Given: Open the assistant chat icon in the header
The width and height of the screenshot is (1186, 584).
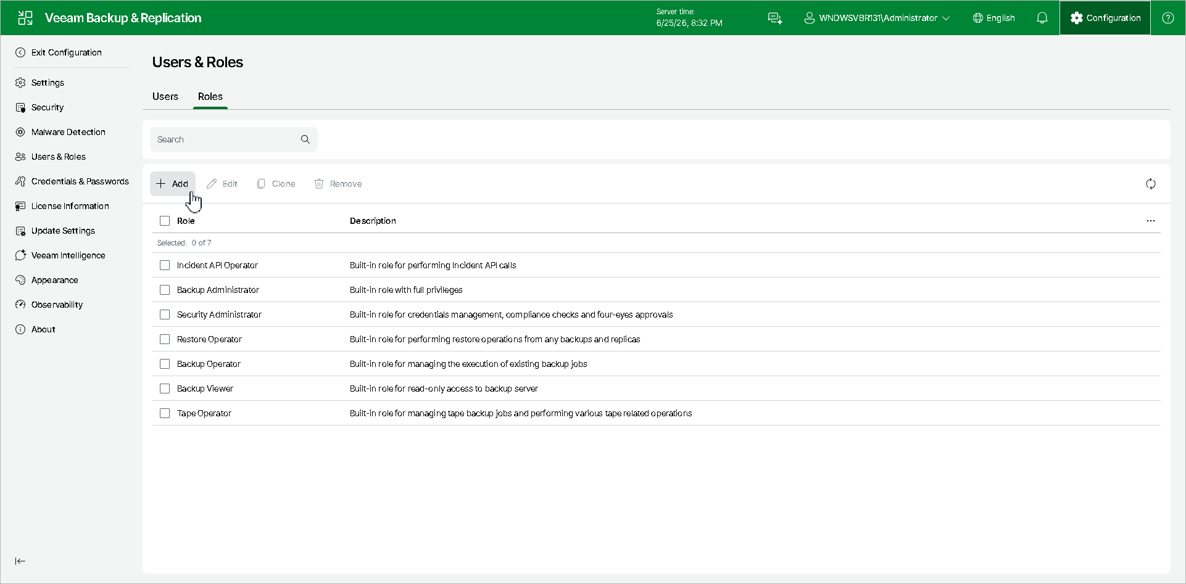Looking at the screenshot, I should click(x=775, y=18).
